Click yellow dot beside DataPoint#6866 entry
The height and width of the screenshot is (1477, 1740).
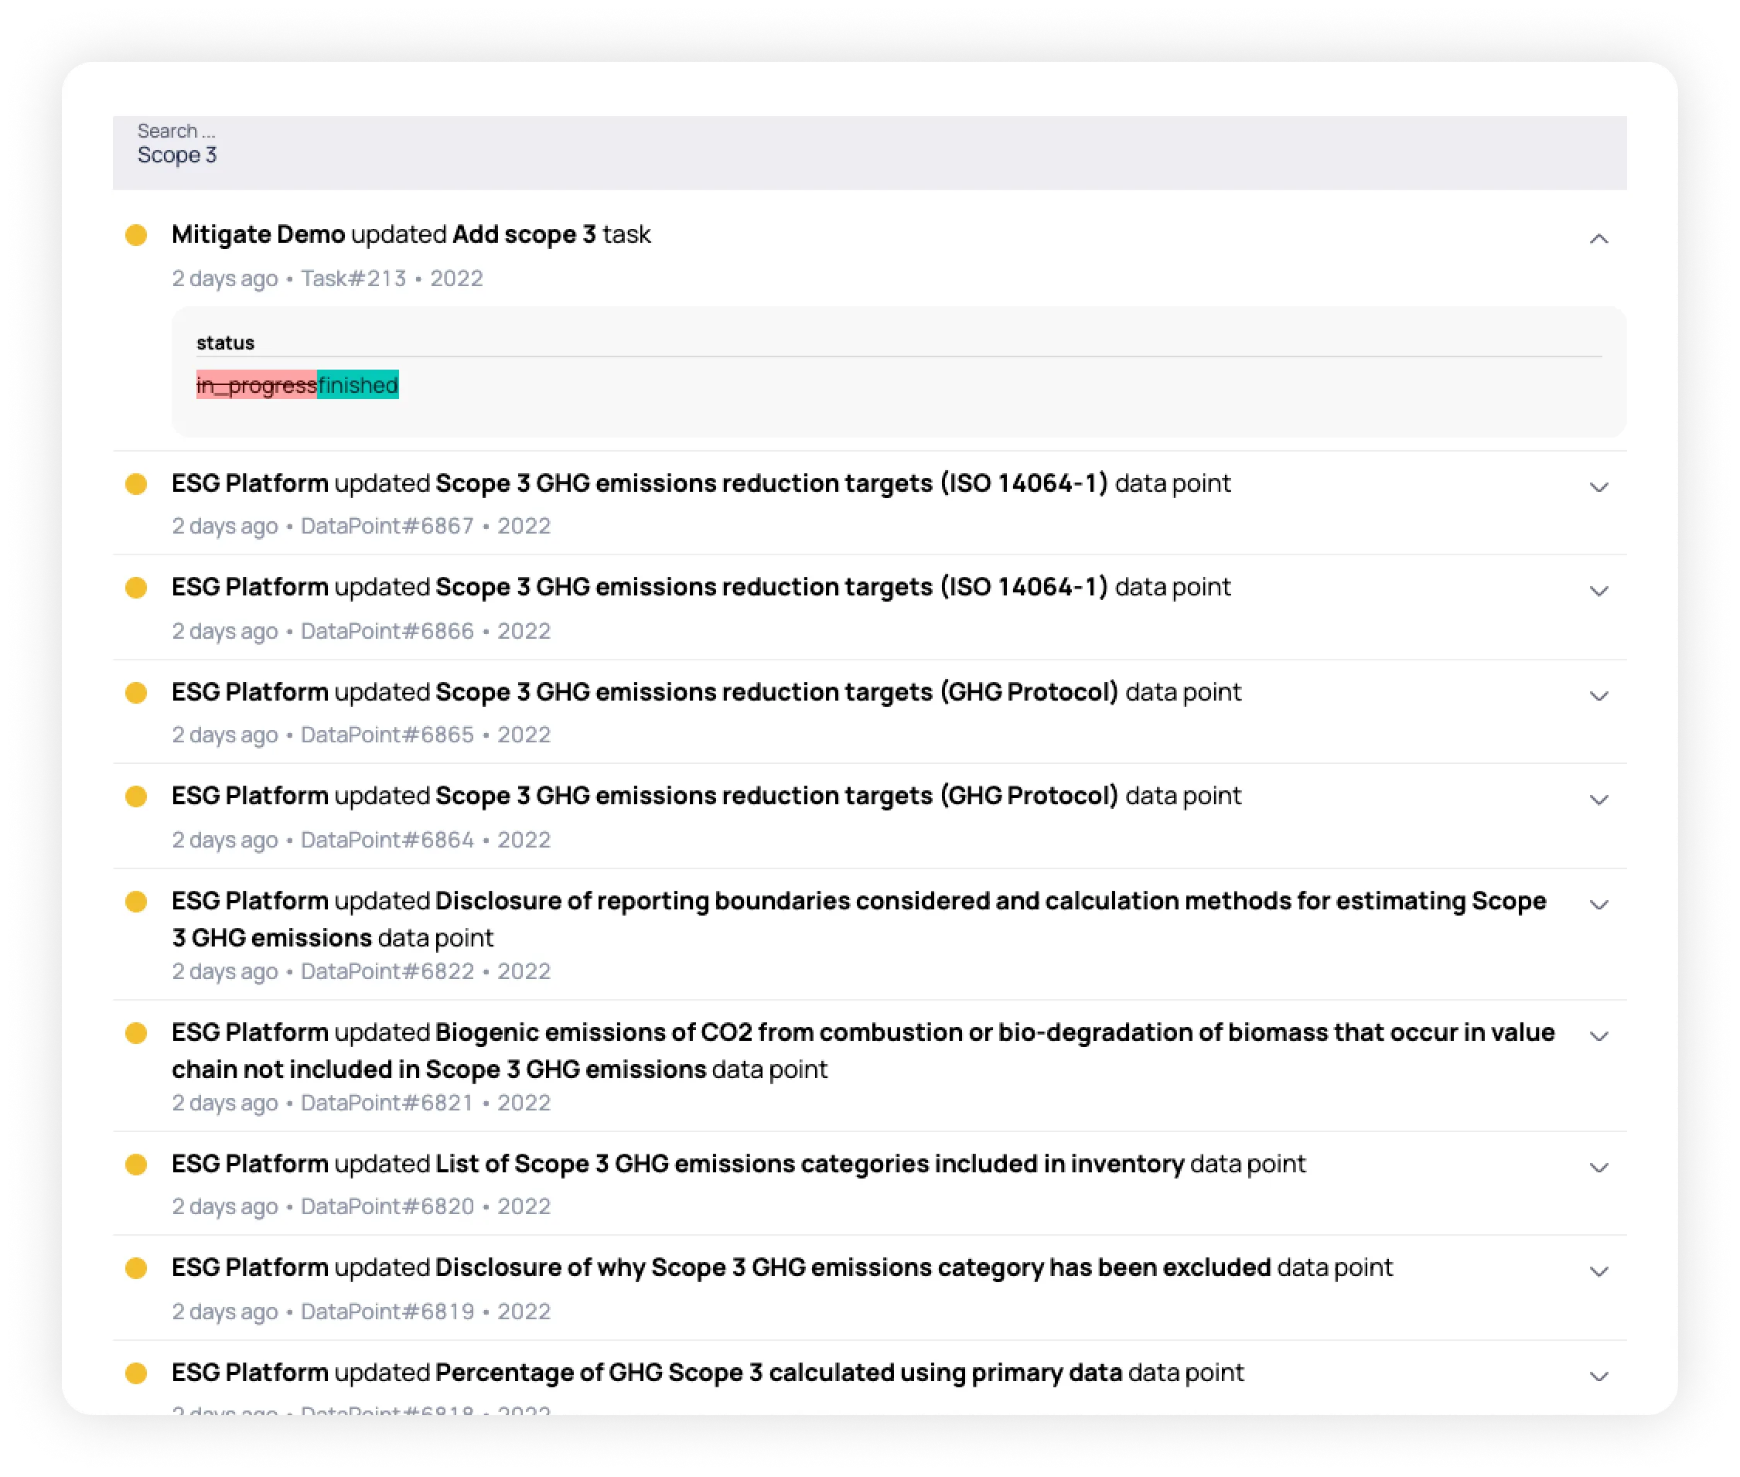[135, 588]
